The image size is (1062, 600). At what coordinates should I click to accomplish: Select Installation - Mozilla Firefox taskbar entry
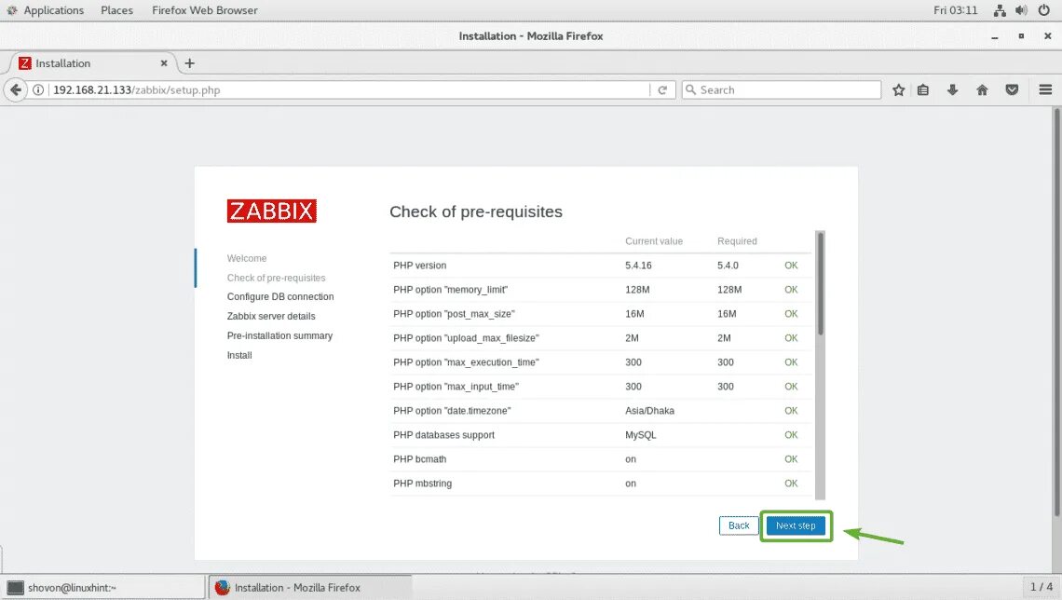click(309, 587)
